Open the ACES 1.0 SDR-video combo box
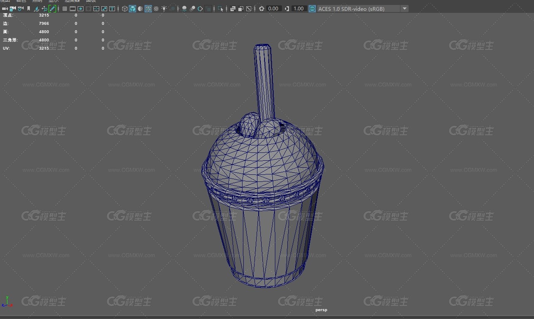 pyautogui.click(x=363, y=8)
